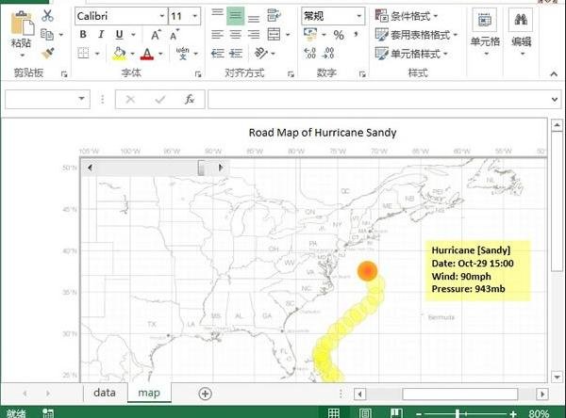The height and width of the screenshot is (418, 566).
Task: Increase decimal places
Action: pos(310,54)
